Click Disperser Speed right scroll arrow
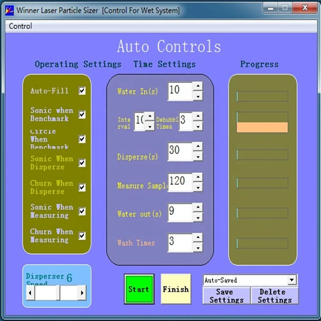Image resolution: width=321 pixels, height=321 pixels. tap(82, 292)
